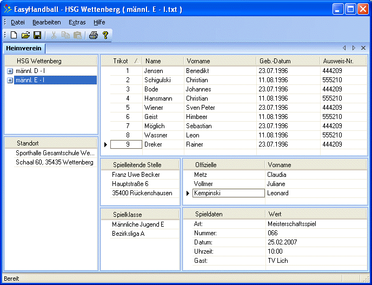Screen dimensions: 372x285
Task: Click the Paste clipboard toolbar icon
Action: click(77, 35)
